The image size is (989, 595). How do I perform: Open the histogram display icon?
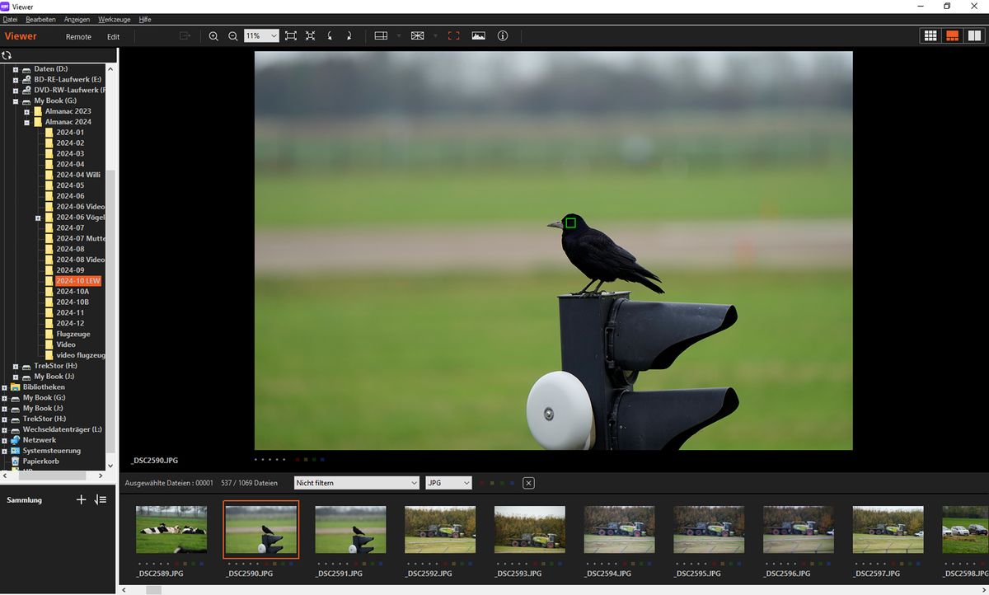[x=479, y=36]
